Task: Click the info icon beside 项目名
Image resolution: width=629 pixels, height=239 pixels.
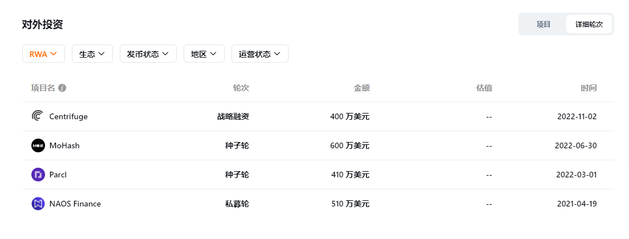Action: pos(62,88)
